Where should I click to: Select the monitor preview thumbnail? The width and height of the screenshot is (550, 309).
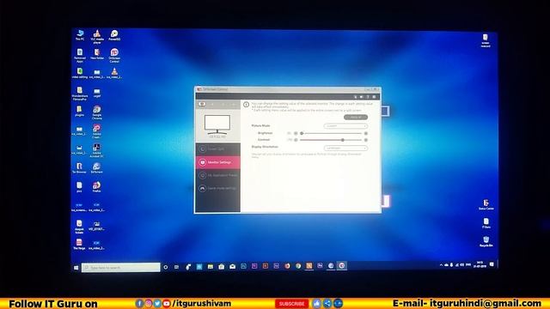click(217, 126)
